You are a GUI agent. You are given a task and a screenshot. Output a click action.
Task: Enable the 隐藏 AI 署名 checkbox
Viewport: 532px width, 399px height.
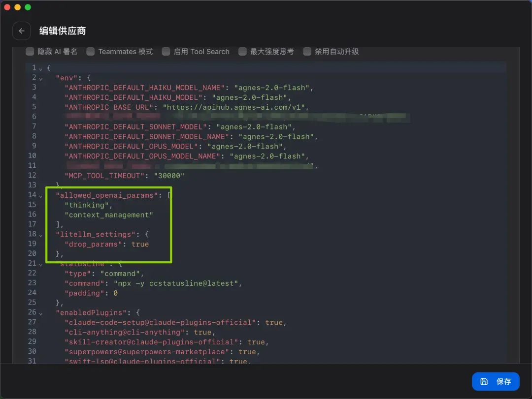pyautogui.click(x=30, y=52)
